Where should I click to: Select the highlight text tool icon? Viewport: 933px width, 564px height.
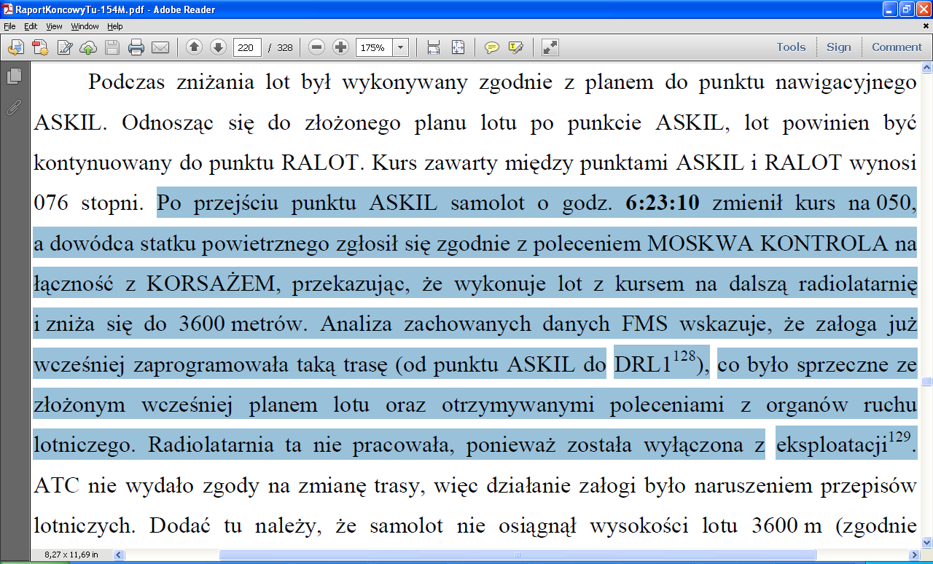(x=516, y=47)
